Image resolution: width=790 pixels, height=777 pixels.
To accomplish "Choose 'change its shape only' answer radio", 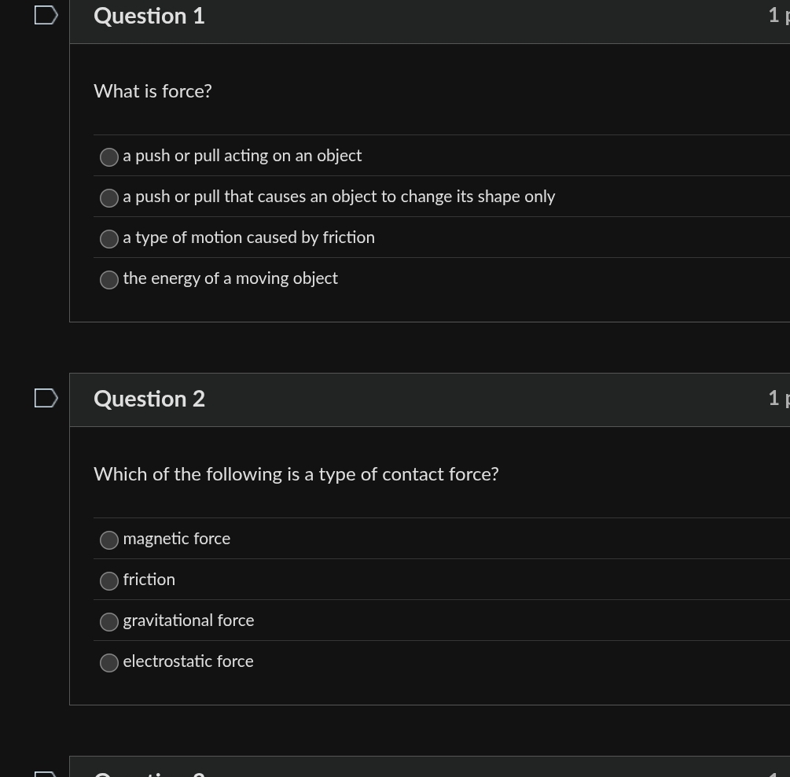I will point(109,197).
